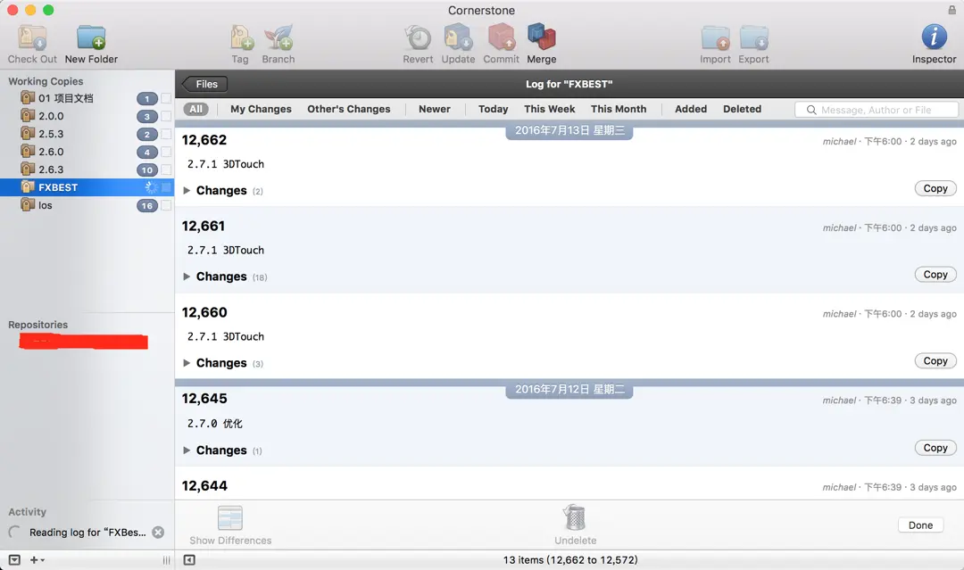Go back to Files view
Screen dimensions: 964x570
[204, 84]
